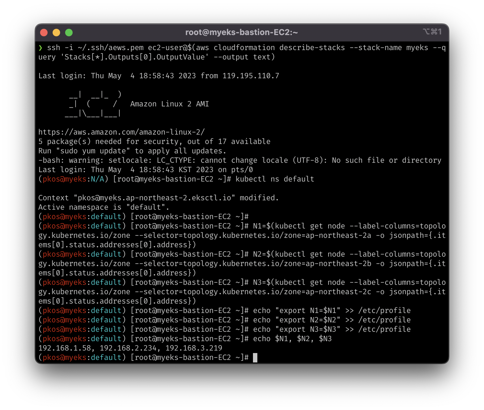This screenshot has width=484, height=410.
Task: Click the '5 package(s) needed for security' line
Action: point(154,141)
